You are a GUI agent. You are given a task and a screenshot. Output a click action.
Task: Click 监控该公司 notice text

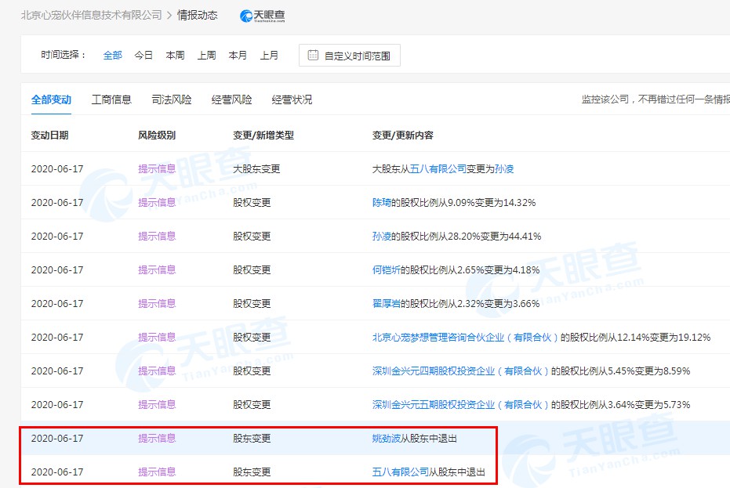[x=656, y=99]
